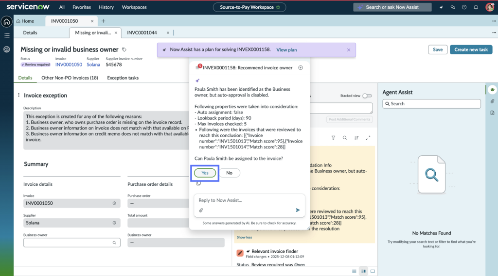This screenshot has height=276, width=498.
Task: Click the Save button
Action: click(x=437, y=49)
